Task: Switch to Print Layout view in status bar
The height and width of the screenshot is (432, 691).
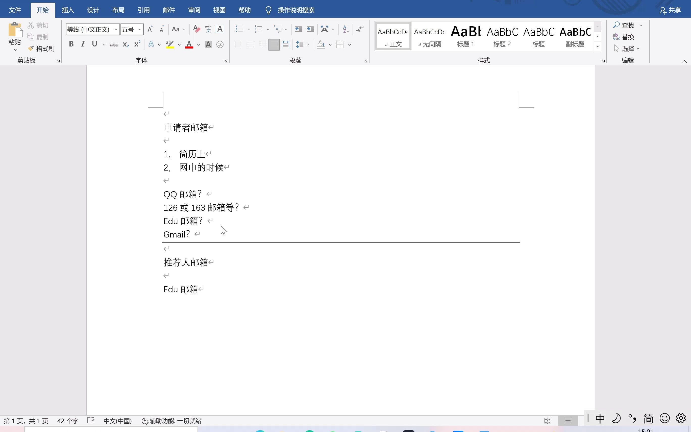Action: (568, 421)
